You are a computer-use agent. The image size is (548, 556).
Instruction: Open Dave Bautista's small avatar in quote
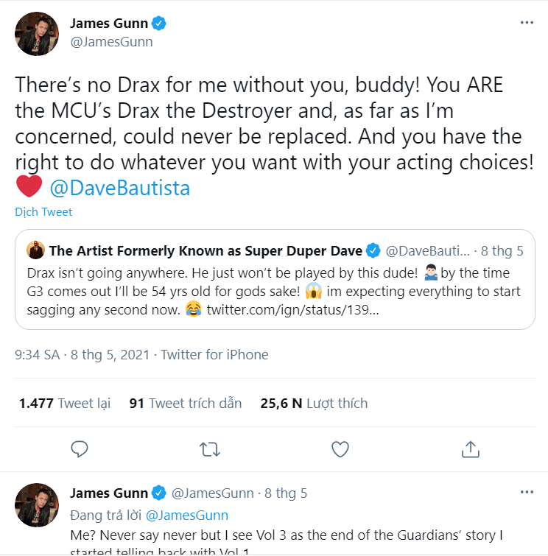[x=35, y=250]
